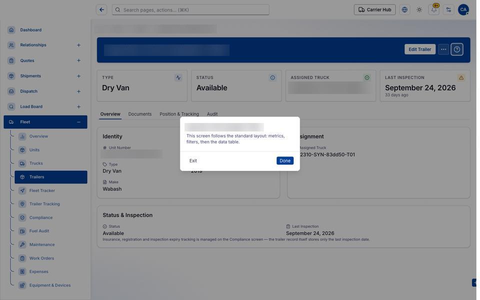Click the Status card info icon
Viewport: 480px width, 300px height.
(x=272, y=78)
